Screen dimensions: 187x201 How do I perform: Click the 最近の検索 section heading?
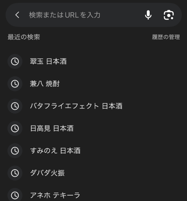point(24,37)
